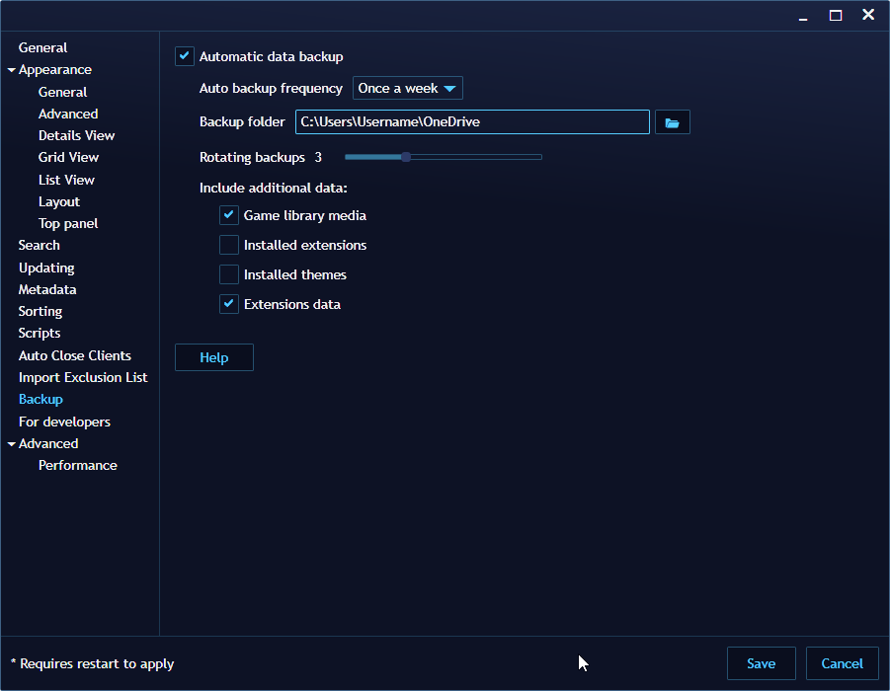
Task: Click the Help button
Action: click(214, 357)
